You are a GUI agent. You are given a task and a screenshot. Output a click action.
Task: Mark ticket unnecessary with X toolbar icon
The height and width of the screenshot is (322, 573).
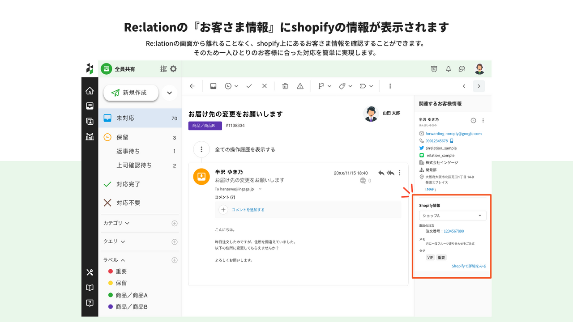[x=264, y=86]
